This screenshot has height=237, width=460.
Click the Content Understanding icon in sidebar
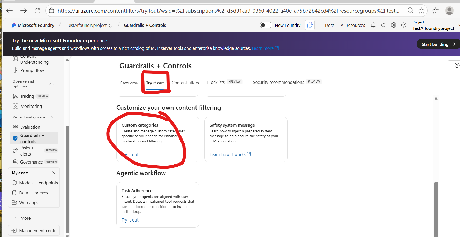coord(16,59)
